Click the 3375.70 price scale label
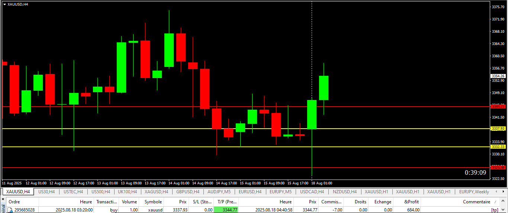The image size is (508, 213). click(498, 7)
